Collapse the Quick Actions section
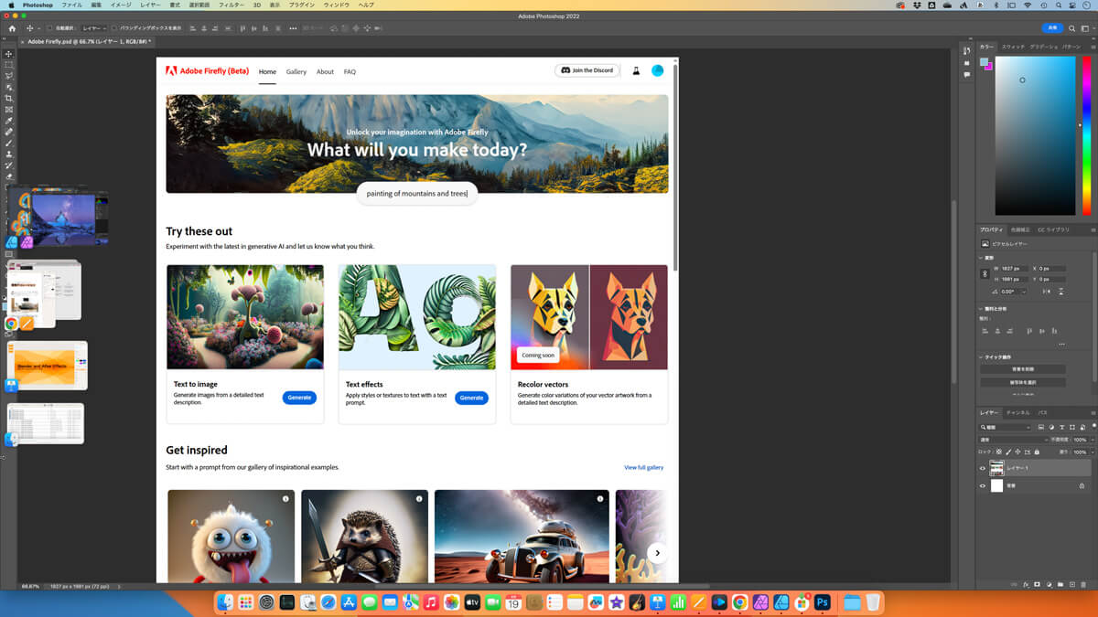Screen dimensions: 1098x617 [x=982, y=357]
